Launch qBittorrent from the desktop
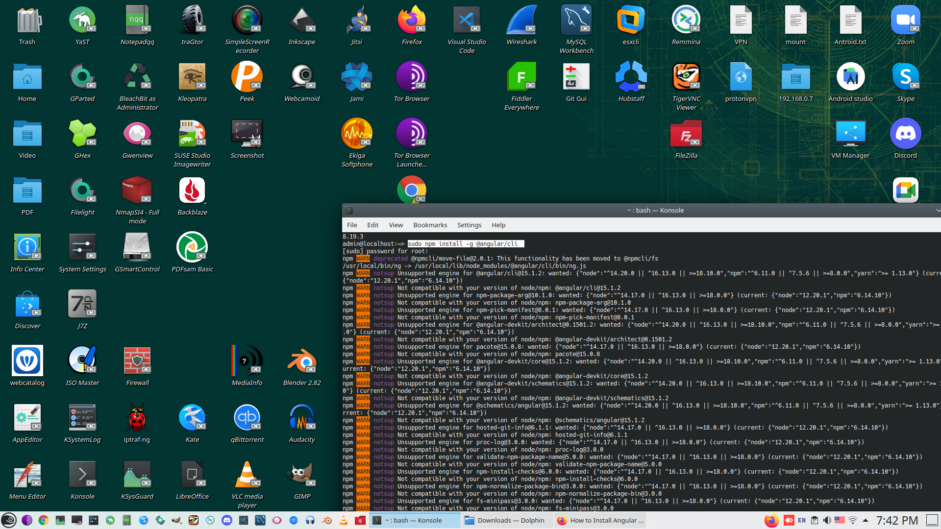 pos(247,419)
